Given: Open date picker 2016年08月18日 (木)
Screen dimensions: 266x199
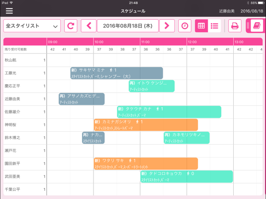Looking at the screenshot, I should (128, 26).
